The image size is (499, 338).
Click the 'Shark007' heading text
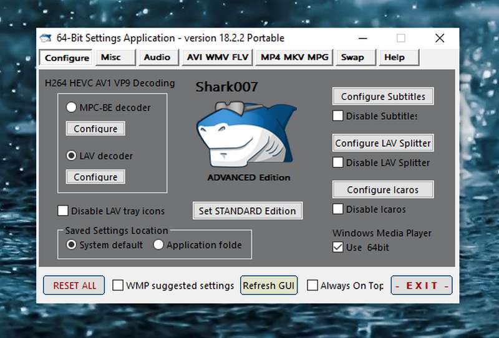tap(226, 87)
